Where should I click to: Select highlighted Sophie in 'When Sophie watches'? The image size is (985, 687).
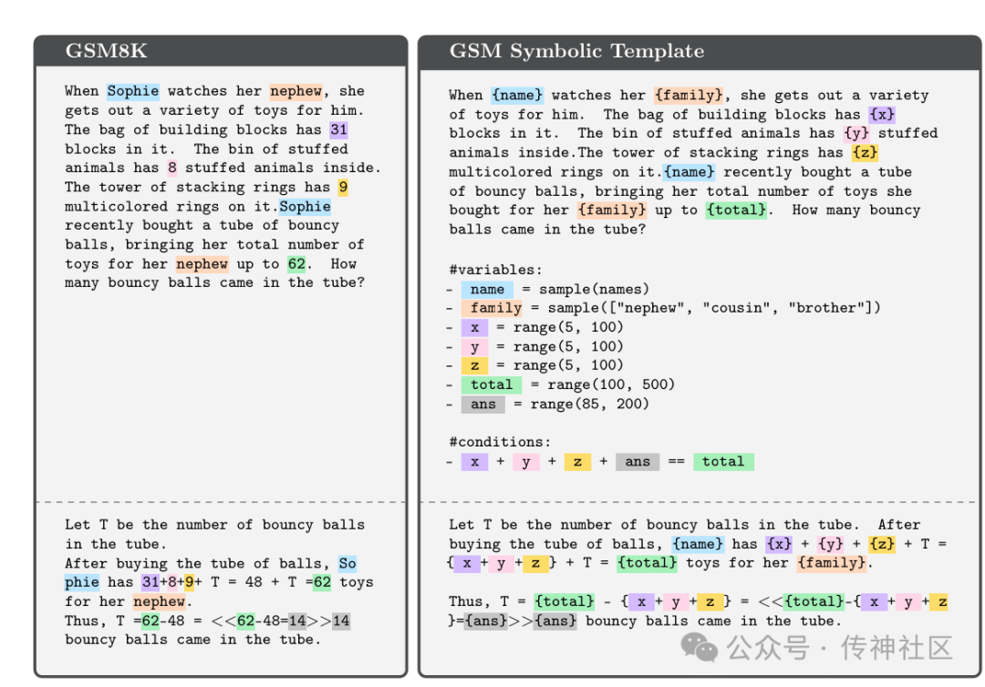coord(132,91)
